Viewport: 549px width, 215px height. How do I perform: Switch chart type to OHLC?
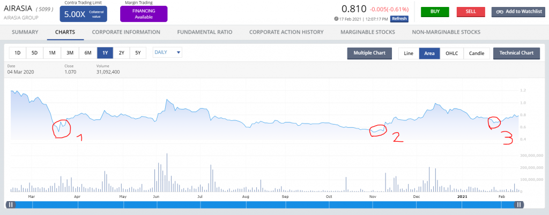[x=451, y=53]
